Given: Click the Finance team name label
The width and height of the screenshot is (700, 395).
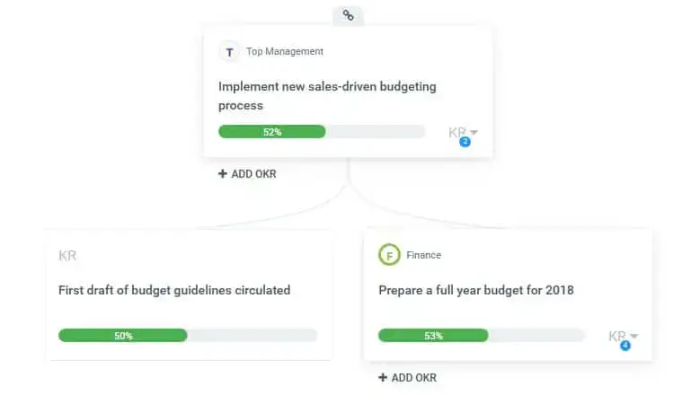Looking at the screenshot, I should pyautogui.click(x=423, y=255).
